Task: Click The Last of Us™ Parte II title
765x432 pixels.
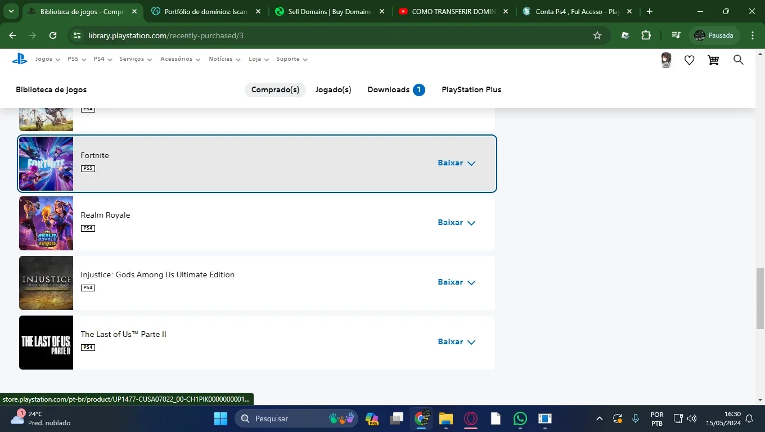Action: click(x=123, y=334)
